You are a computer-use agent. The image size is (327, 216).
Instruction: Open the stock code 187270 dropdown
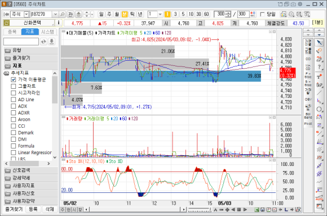(x=55, y=14)
